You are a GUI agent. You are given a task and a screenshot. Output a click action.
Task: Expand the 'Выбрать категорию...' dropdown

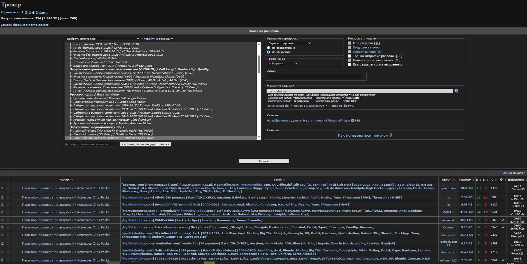(x=102, y=39)
